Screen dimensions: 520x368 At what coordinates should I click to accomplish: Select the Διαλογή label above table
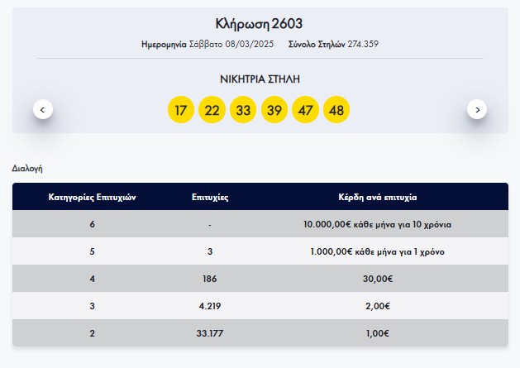27,169
